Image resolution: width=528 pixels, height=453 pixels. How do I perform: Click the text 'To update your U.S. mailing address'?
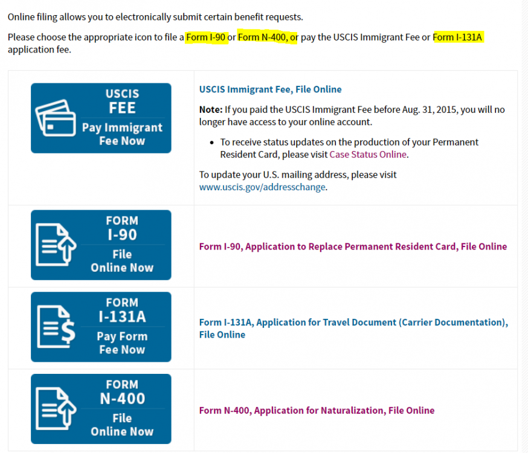click(298, 175)
